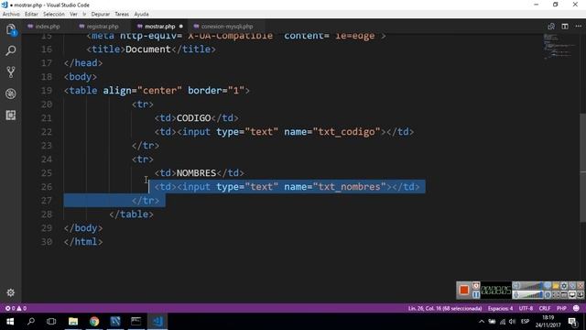Toggle the recorder microphone icon
The height and width of the screenshot is (330, 586).
pyautogui.click(x=516, y=295)
